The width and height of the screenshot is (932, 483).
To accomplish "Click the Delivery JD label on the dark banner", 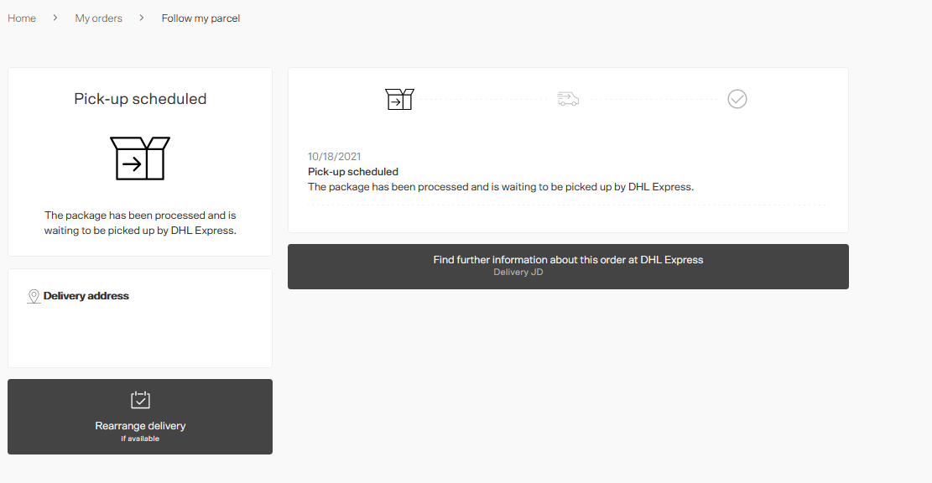I will pyautogui.click(x=518, y=271).
